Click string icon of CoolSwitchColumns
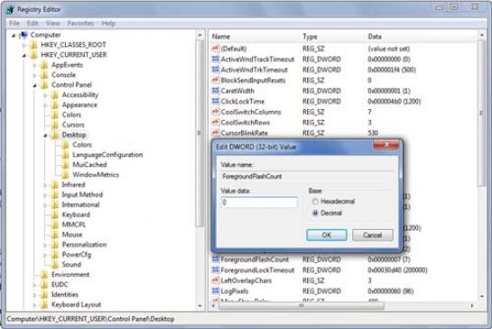The width and height of the screenshot is (492, 329). click(x=215, y=112)
